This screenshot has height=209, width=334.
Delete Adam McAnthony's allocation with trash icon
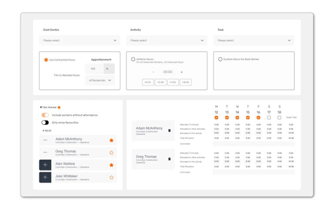click(x=169, y=130)
